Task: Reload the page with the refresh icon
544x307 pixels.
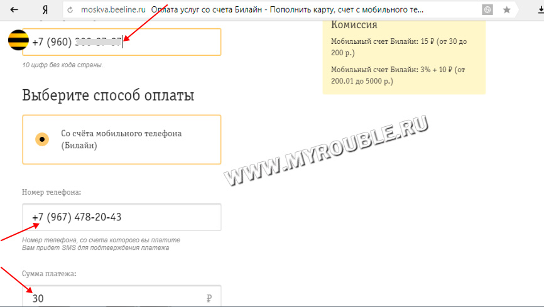Action: (x=70, y=10)
